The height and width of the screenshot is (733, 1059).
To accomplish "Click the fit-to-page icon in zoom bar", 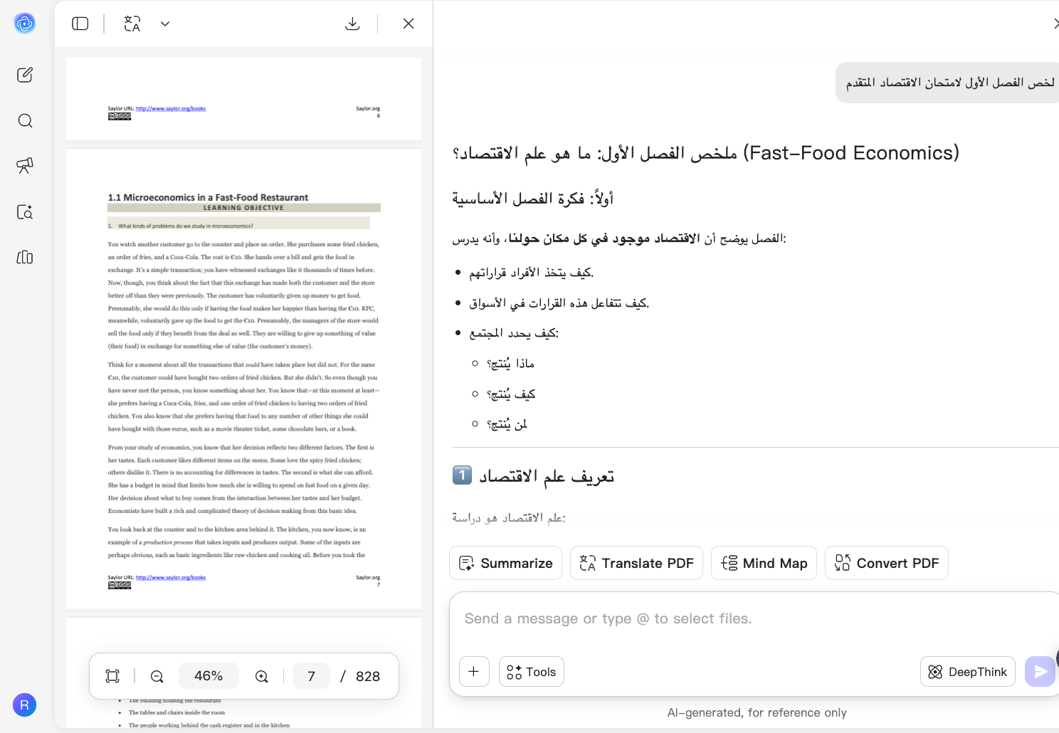I will (x=112, y=676).
